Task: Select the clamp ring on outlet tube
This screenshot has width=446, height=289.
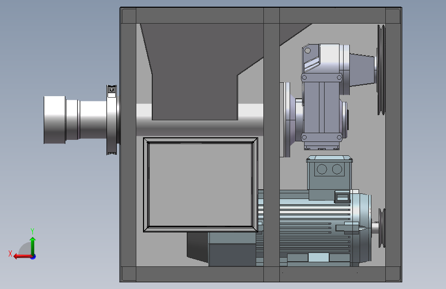Action: coord(112,120)
